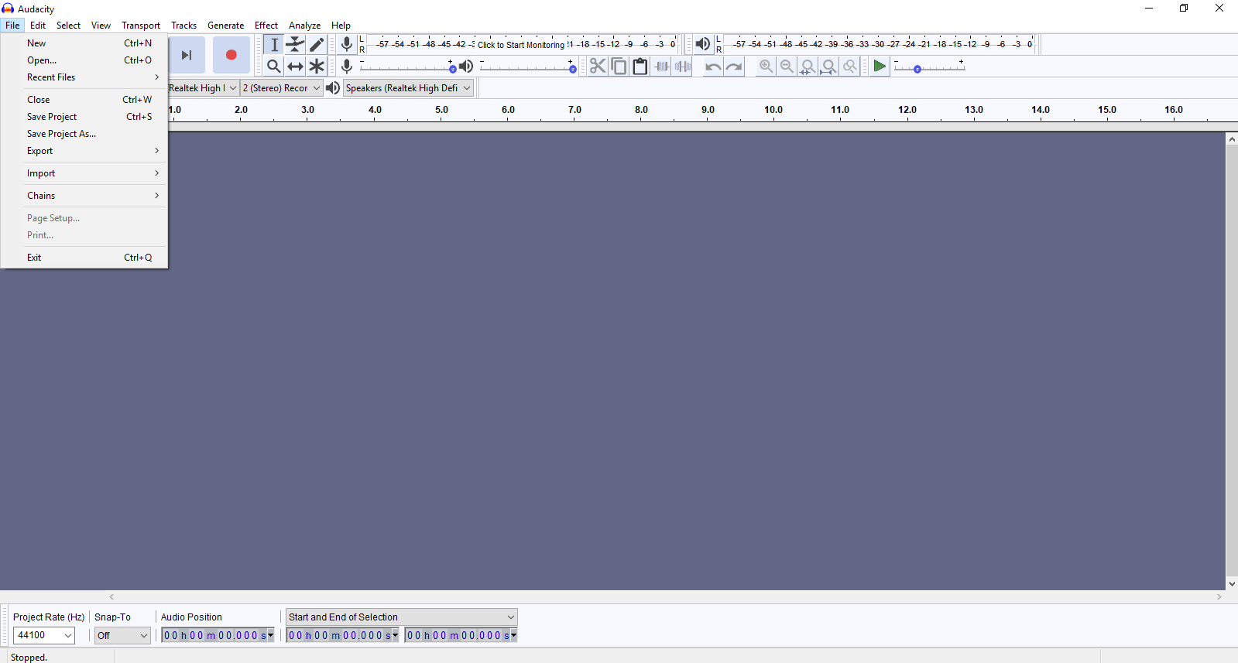Open the Snap-To Off dropdown

point(122,635)
